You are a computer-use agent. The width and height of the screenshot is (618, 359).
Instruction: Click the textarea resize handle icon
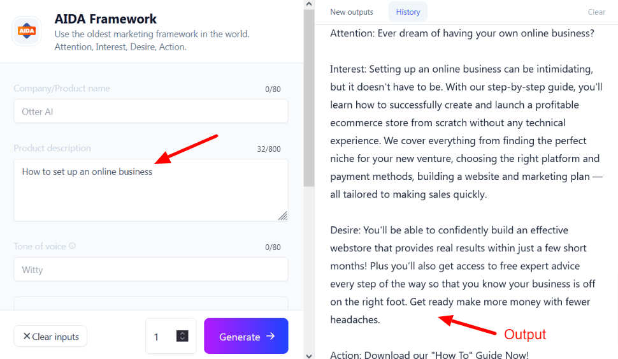coord(283,216)
